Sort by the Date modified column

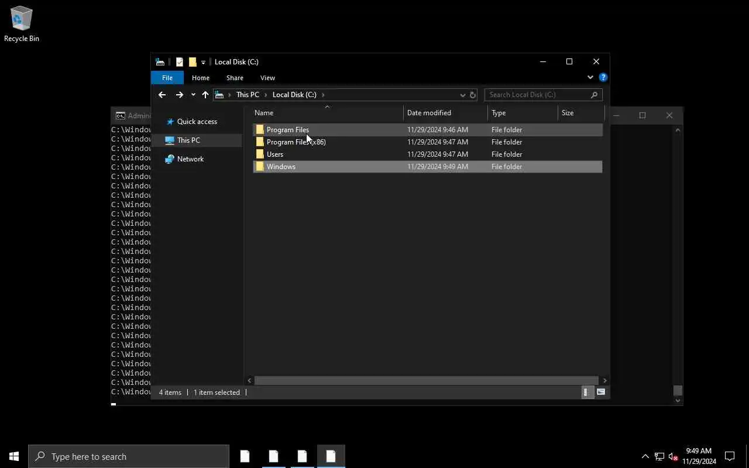(445, 113)
